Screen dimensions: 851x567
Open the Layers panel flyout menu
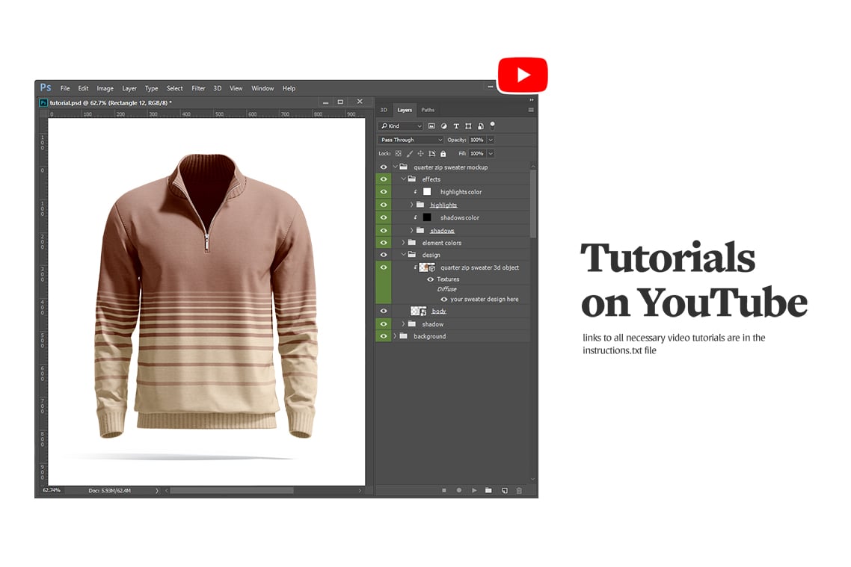click(530, 109)
